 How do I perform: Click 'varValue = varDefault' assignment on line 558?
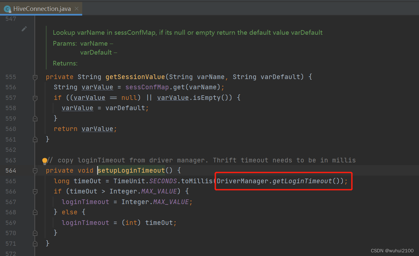[105, 108]
